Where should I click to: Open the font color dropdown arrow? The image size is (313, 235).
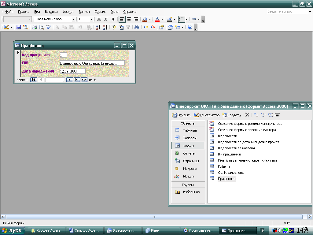point(162,19)
